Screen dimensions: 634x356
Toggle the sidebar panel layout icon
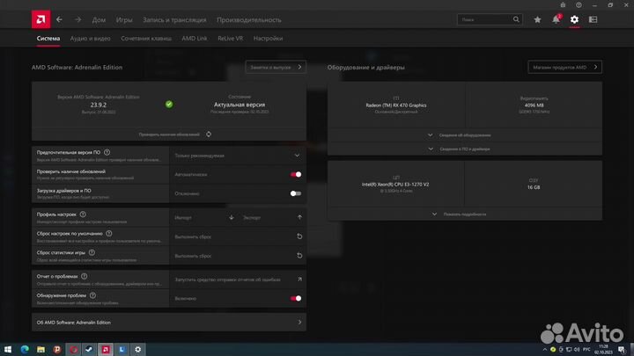coord(593,19)
